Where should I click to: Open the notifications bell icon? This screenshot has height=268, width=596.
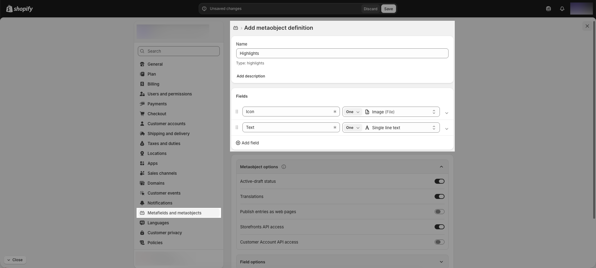(562, 9)
